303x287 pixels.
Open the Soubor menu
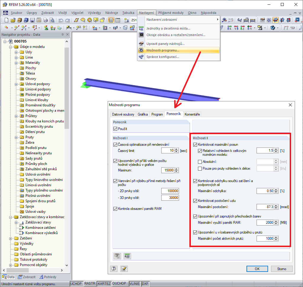pos(17,13)
